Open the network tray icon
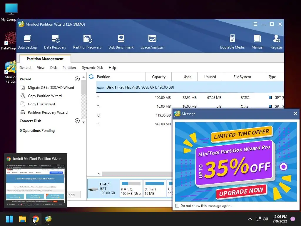301x226 pixels. (258, 219)
